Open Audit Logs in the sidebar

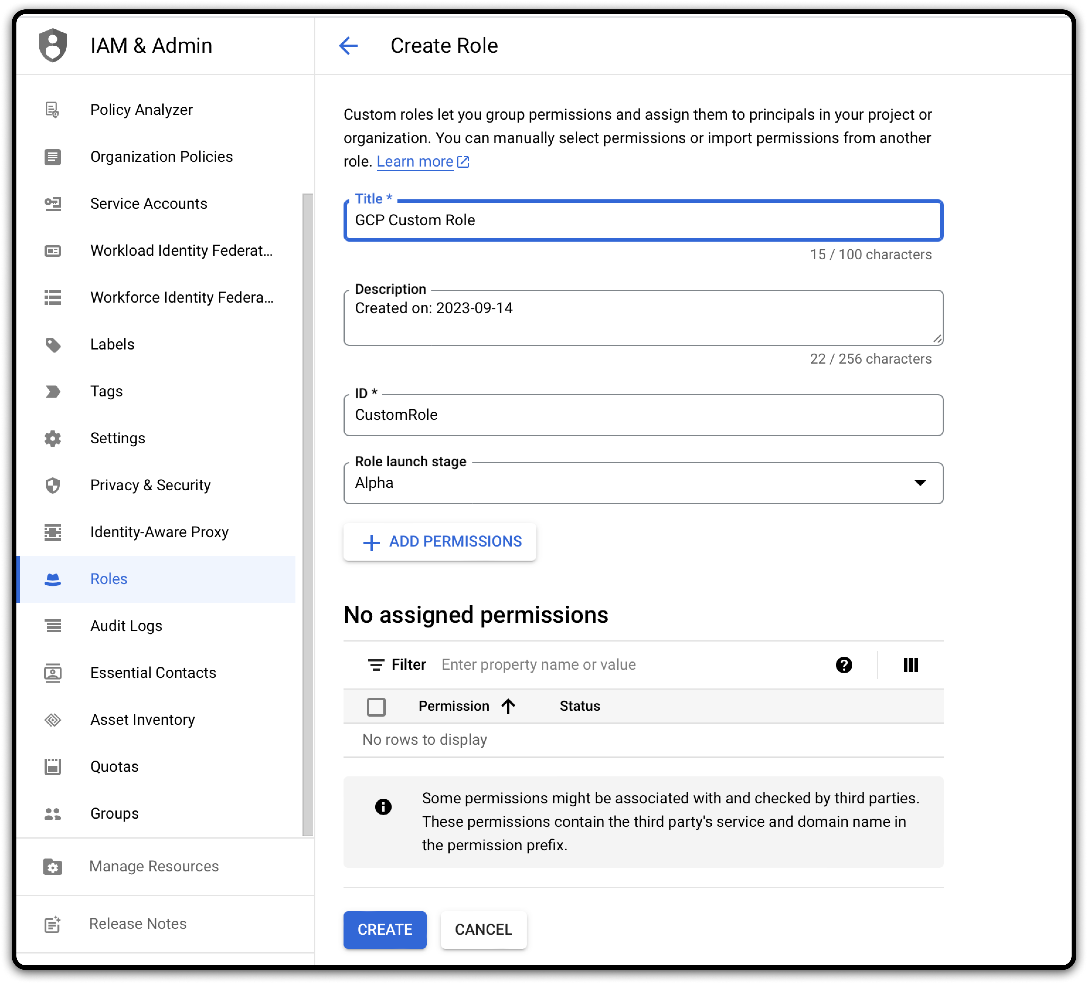click(x=126, y=626)
